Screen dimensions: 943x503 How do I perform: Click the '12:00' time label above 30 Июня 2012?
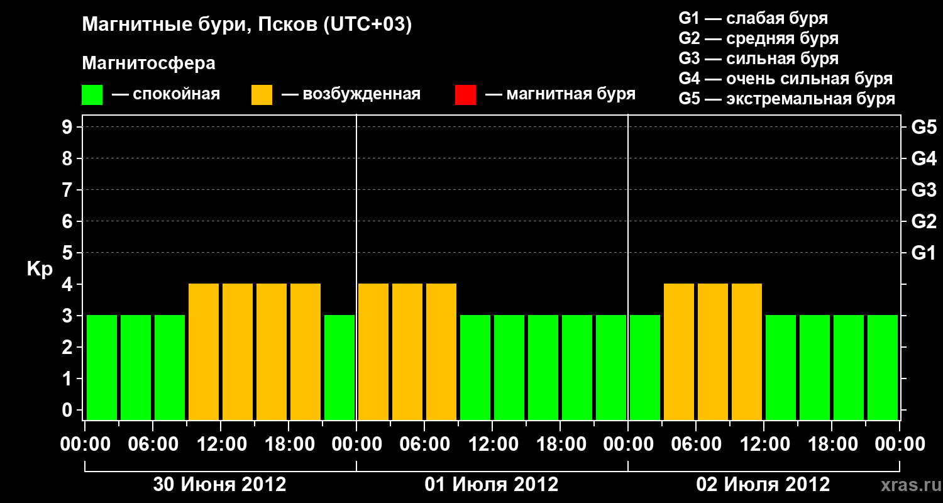pyautogui.click(x=221, y=445)
